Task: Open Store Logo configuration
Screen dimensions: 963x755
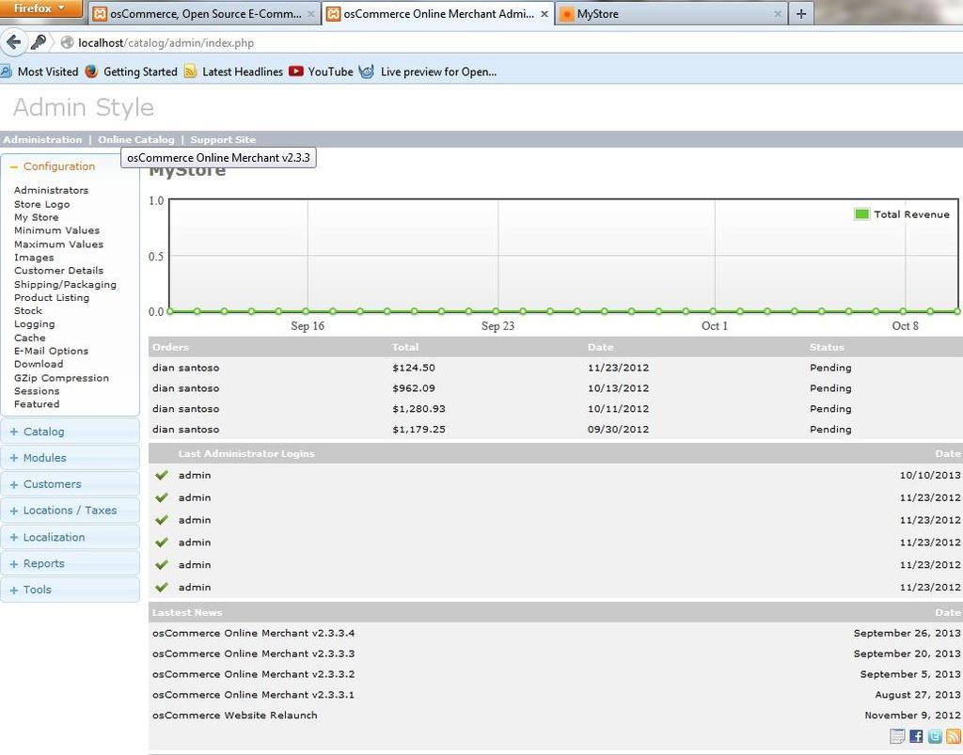Action: [41, 204]
